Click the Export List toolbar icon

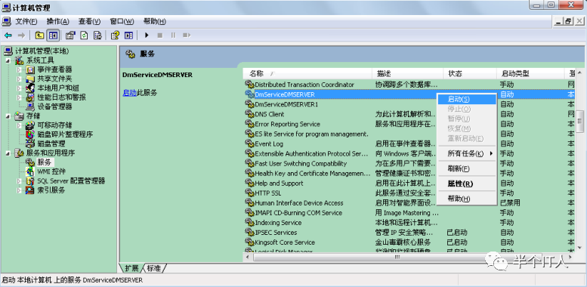[97, 35]
